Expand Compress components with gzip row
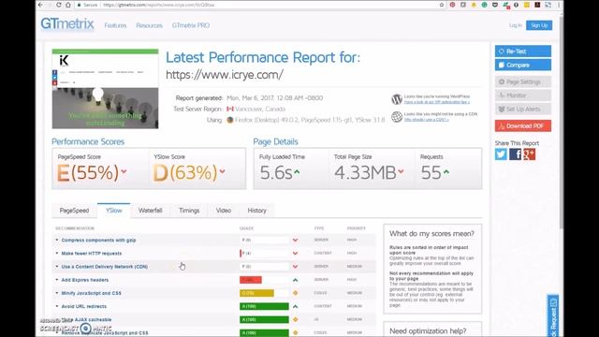This screenshot has height=337, width=599. (x=98, y=241)
